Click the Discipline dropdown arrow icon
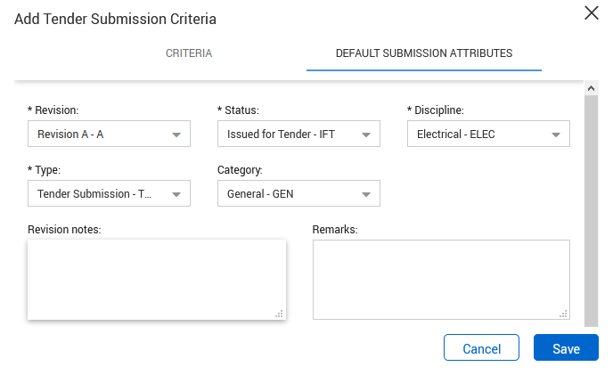 tap(555, 135)
